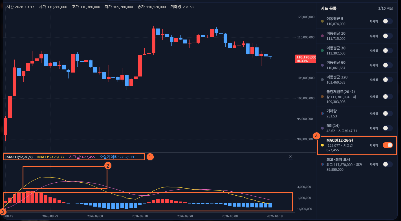Open 자세히 details for 볼린저밴드
This screenshot has width=401, height=221.
(374, 97)
